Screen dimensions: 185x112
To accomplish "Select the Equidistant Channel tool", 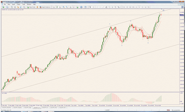I will coord(106,7).
